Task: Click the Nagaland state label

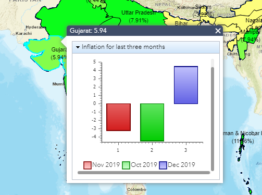Action: tap(254, 20)
